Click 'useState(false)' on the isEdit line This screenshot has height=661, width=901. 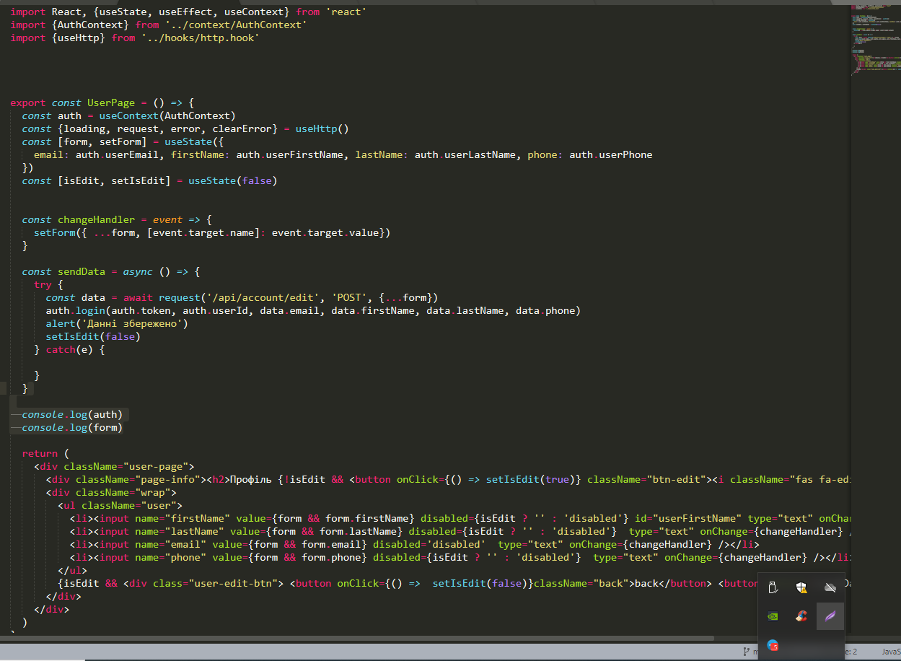tap(233, 180)
